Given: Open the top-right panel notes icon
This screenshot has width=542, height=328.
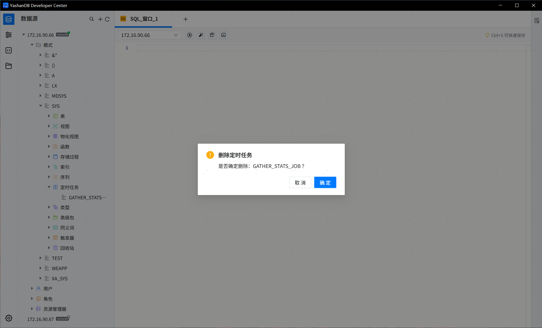Looking at the screenshot, I should click(x=537, y=21).
